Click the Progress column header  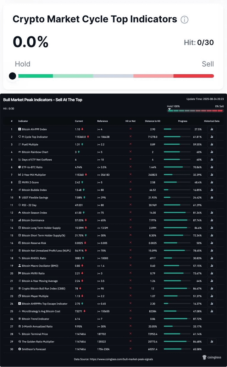click(183, 121)
